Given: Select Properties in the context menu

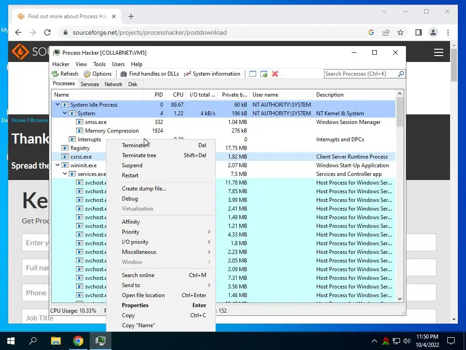Looking at the screenshot, I should tap(161, 305).
